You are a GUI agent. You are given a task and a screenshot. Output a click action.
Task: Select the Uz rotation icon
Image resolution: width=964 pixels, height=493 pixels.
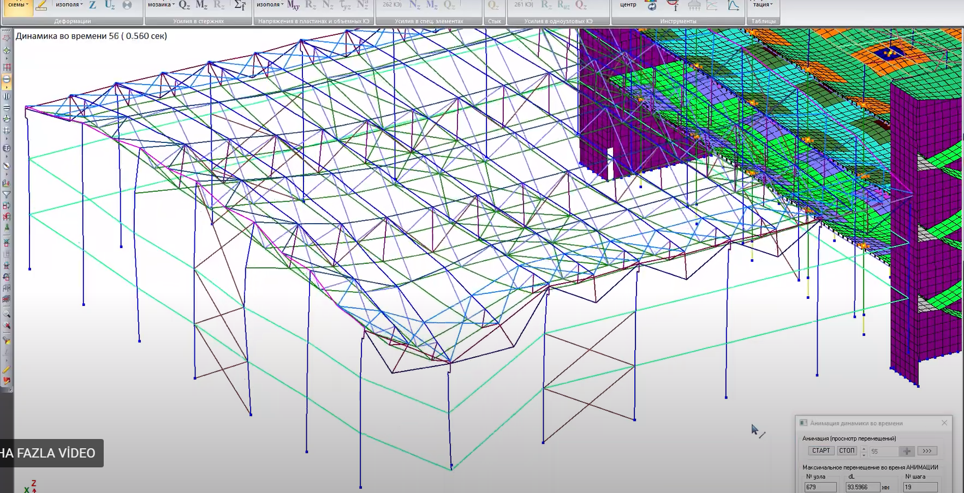110,5
